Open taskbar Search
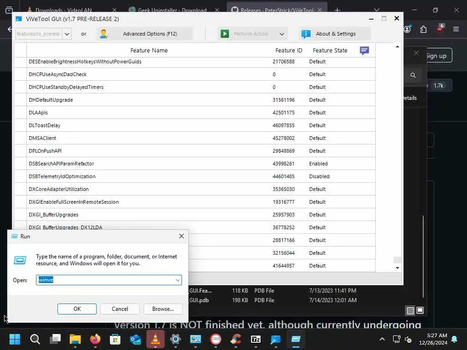Viewport: 467px width, 350px height. [35, 339]
